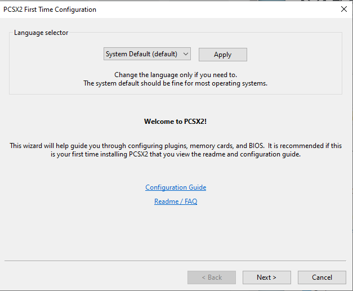353x291 pixels.
Task: Click the disabled Back button
Action: pos(212,277)
